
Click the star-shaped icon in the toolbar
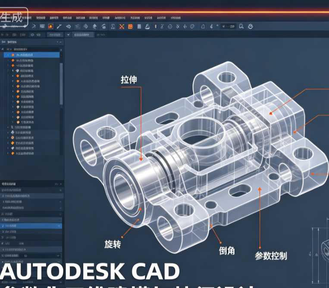coord(178,26)
